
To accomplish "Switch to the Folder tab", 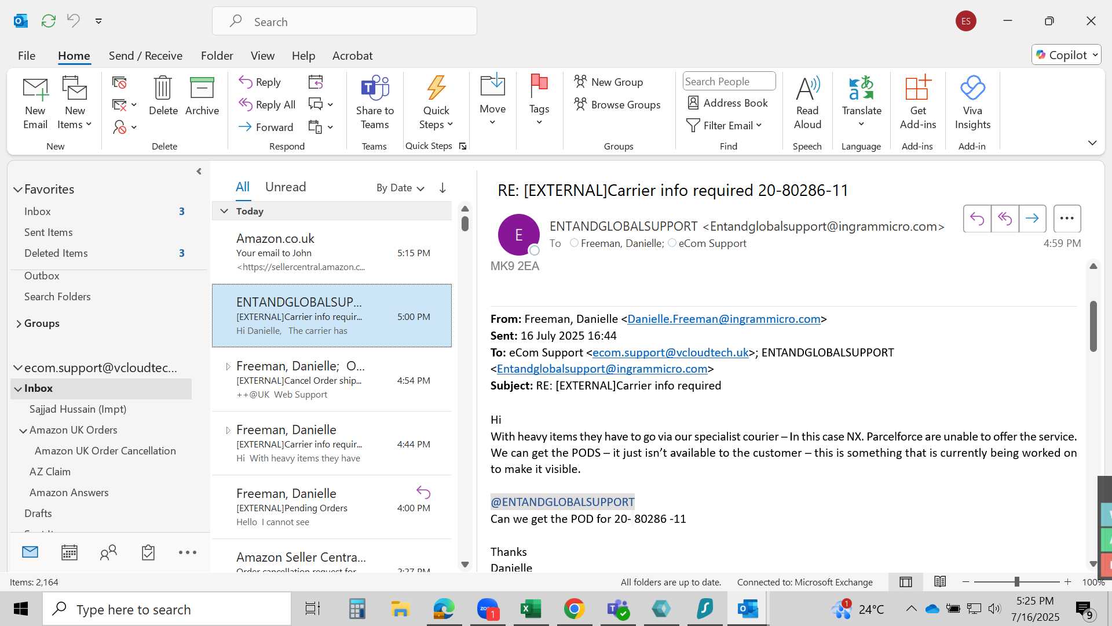I will coord(217,56).
